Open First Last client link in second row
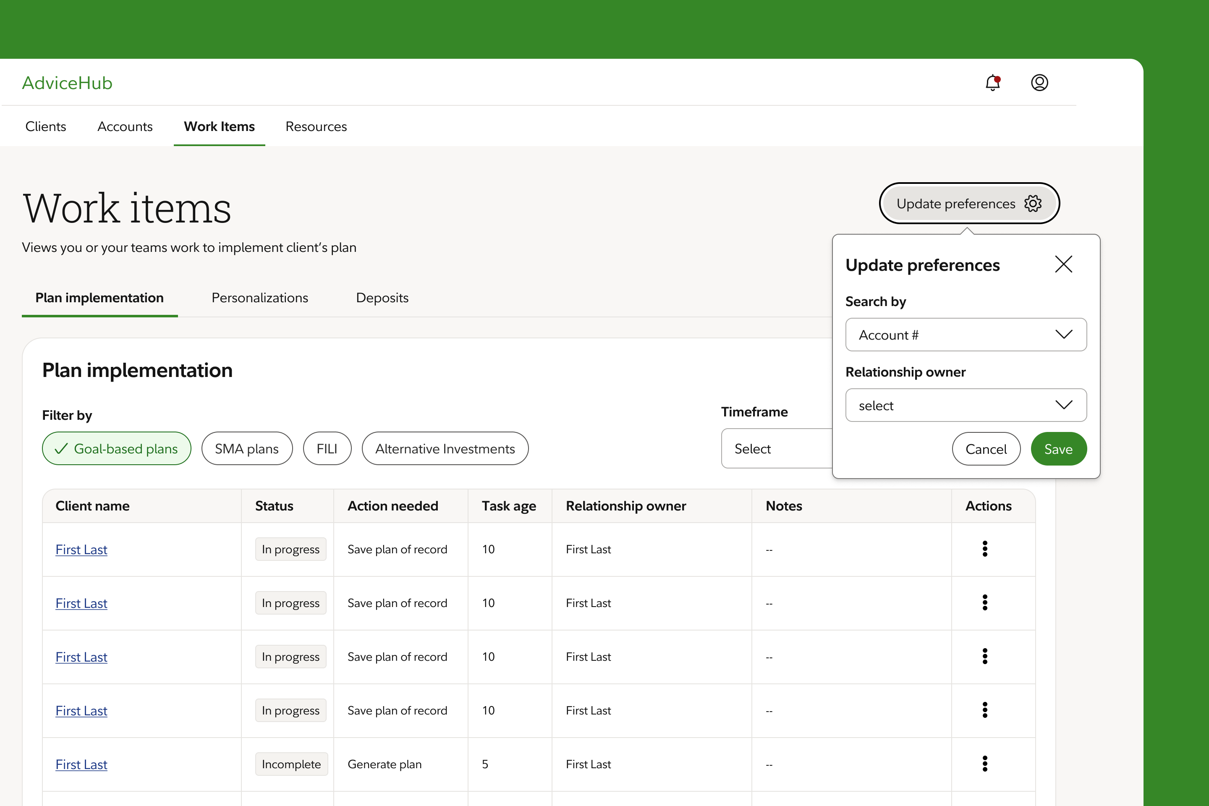Viewport: 1209px width, 806px height. tap(81, 603)
